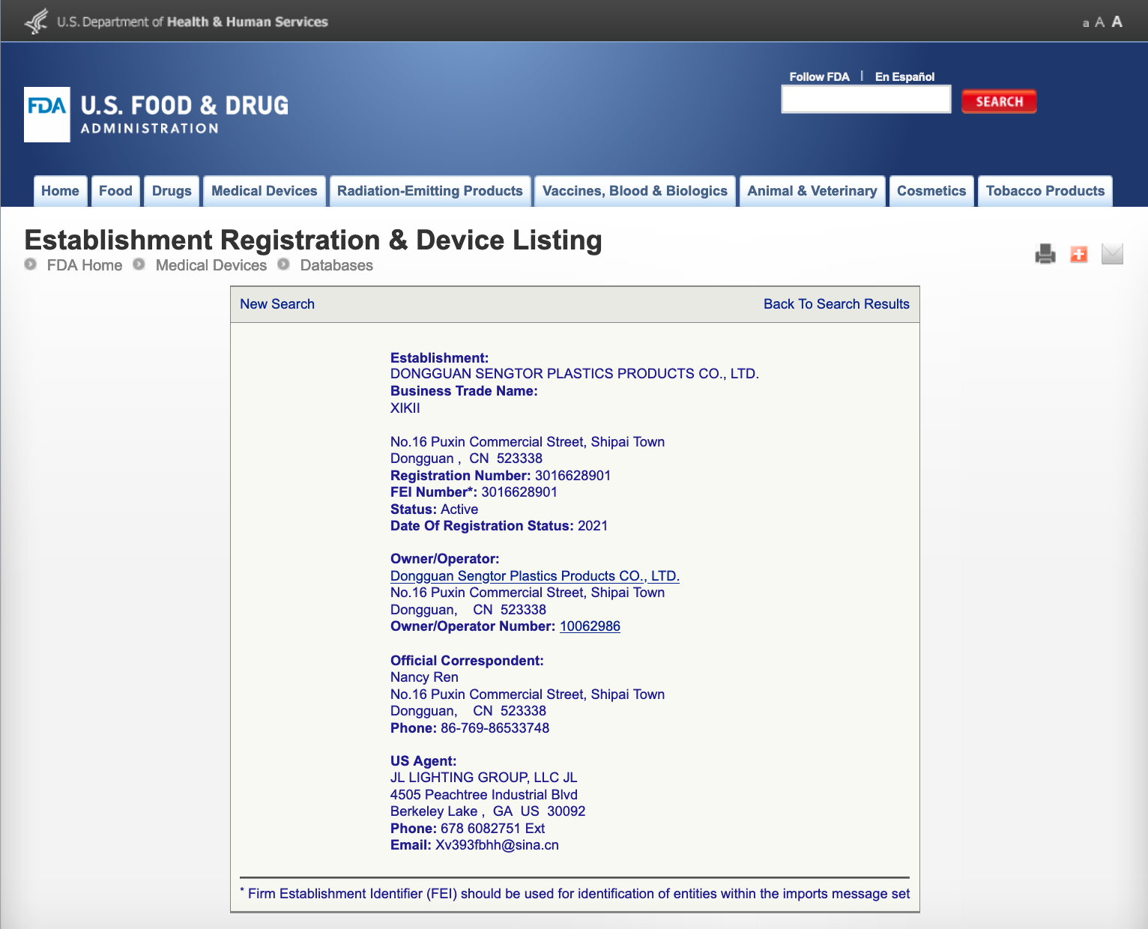1148x929 pixels.
Task: Click the orange plus share icon
Action: [x=1079, y=255]
